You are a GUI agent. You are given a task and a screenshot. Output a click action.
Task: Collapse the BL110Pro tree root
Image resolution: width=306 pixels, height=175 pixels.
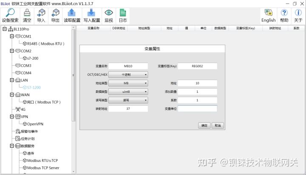pos(5,29)
